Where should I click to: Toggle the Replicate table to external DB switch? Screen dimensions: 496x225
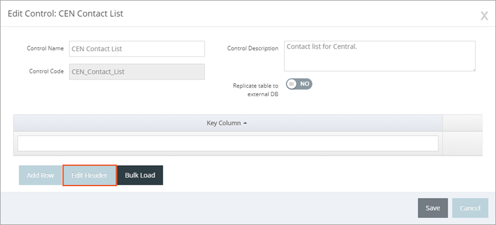[x=299, y=84]
